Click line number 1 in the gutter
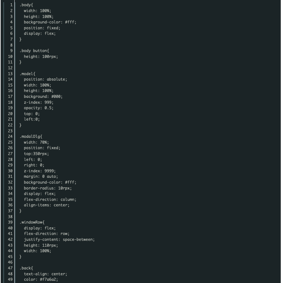281x283 pixels. (x=11, y=5)
